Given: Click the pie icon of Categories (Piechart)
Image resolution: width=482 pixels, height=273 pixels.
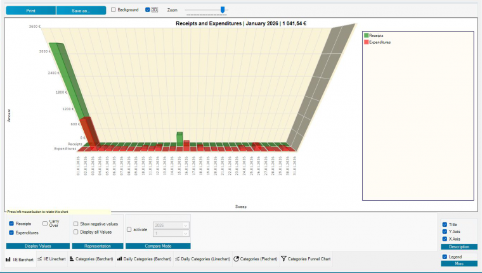Looking at the screenshot, I should click(236, 259).
